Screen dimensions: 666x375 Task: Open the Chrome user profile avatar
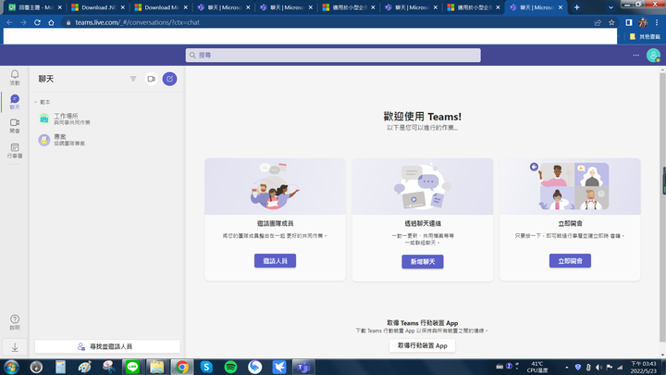click(643, 22)
